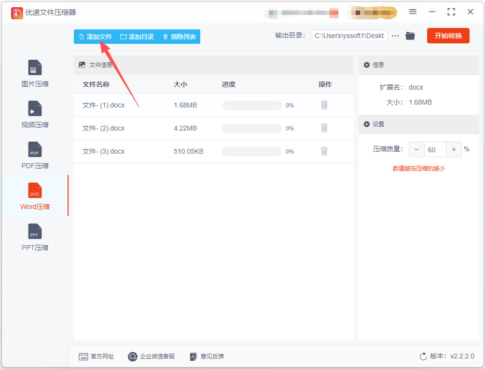
Task: Select the 文件- (1).docx row name
Action: [x=103, y=105]
